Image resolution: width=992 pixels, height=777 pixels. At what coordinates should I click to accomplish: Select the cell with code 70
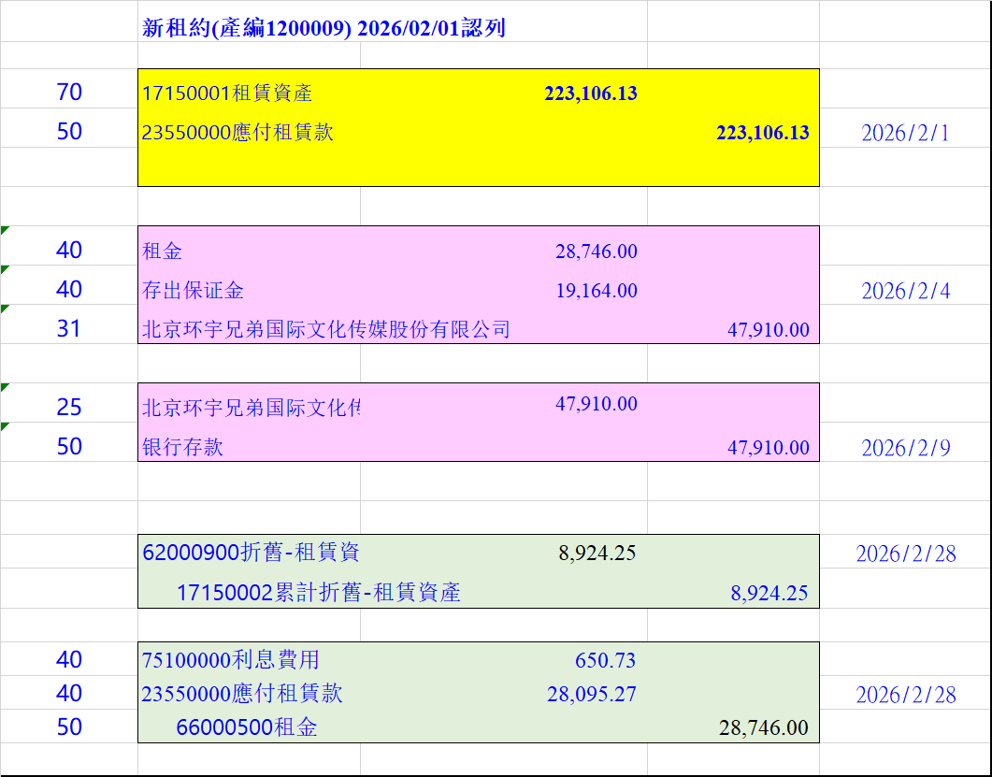point(69,93)
